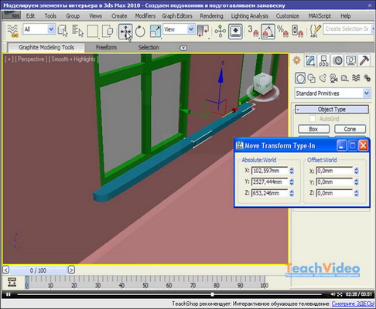376x309 pixels.
Task: Toggle 3D Snaps icon
Action: click(253, 32)
